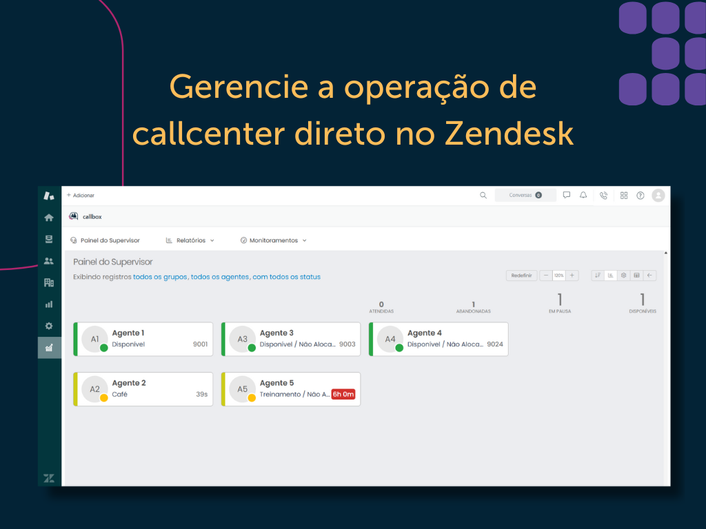Select the Agente 3 card
This screenshot has width=706, height=529.
point(291,339)
